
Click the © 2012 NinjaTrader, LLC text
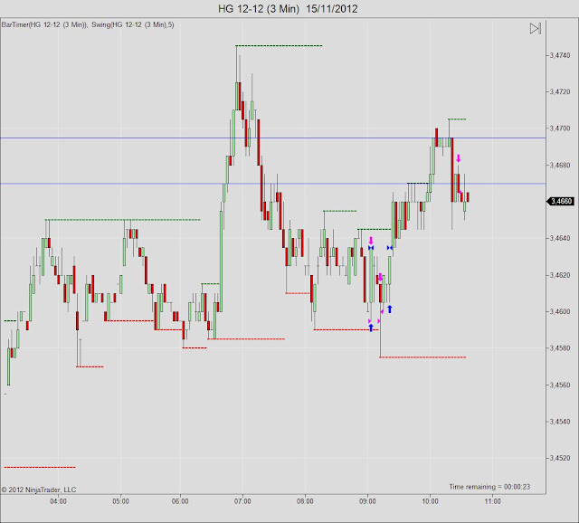(x=38, y=490)
